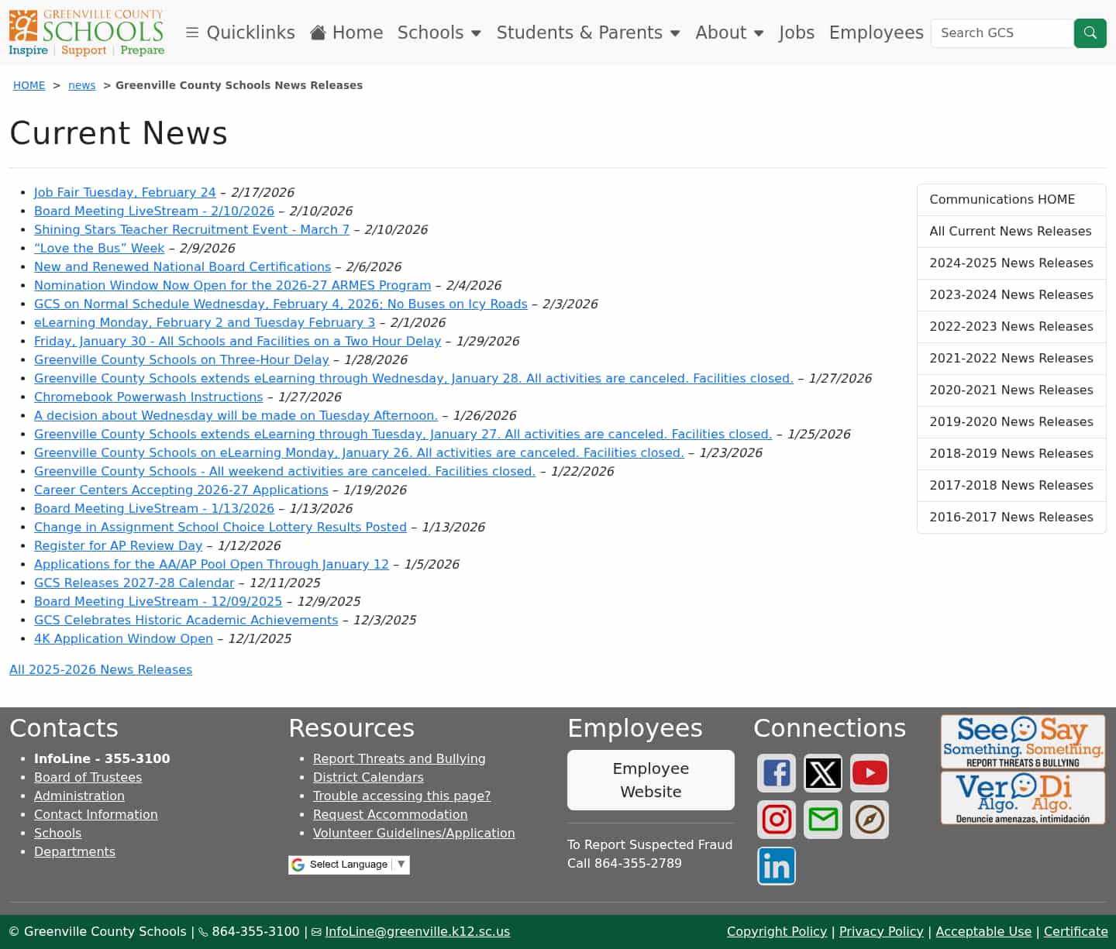Viewport: 1116px width, 949px height.
Task: Click the X (Twitter) social icon
Action: pyautogui.click(x=822, y=772)
